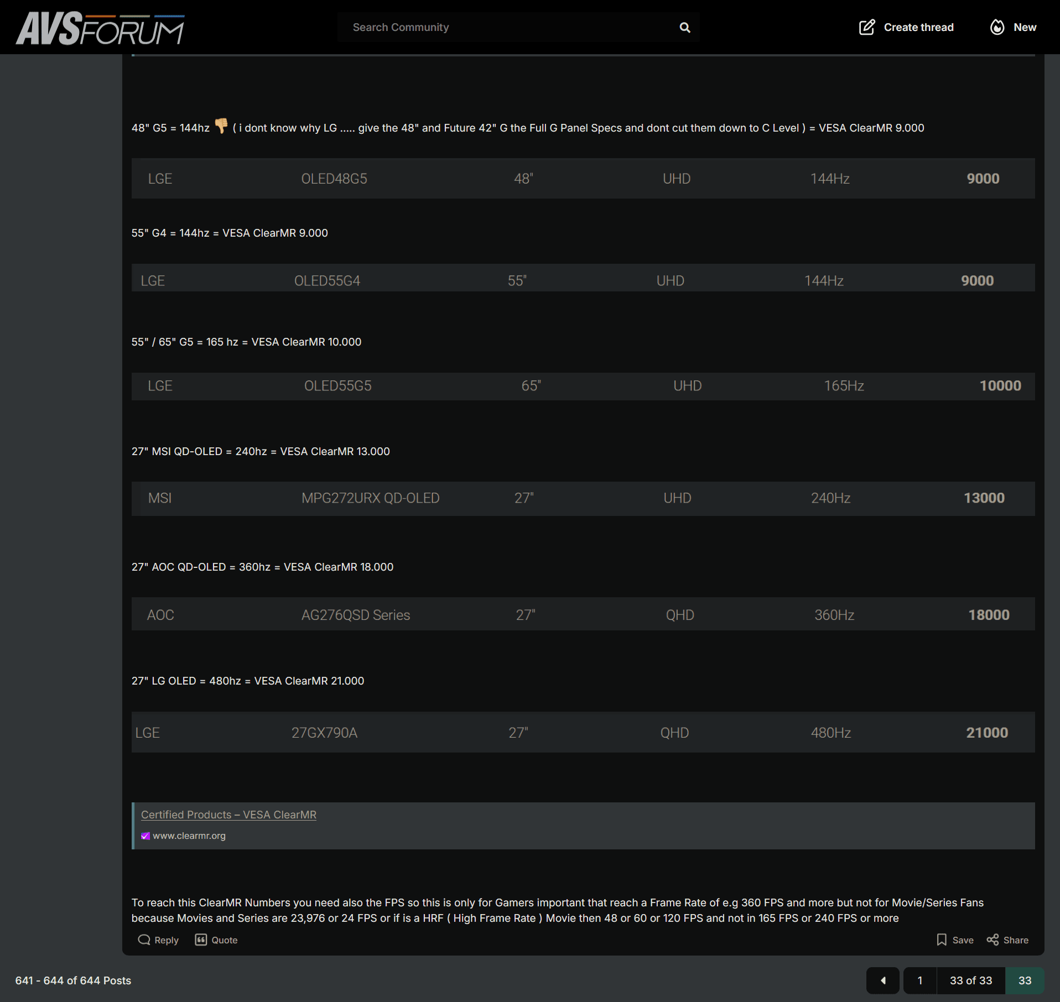Click the 13000 ClearMR value
1060x1002 pixels.
[x=984, y=498]
